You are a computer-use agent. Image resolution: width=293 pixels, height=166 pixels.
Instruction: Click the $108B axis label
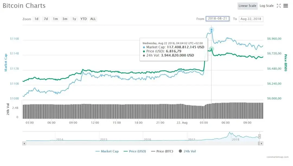tap(14, 98)
